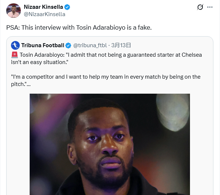Screen dimensions: 220x195
Task: Click the Tribuna Football round logo avatar
Action: 15,45
